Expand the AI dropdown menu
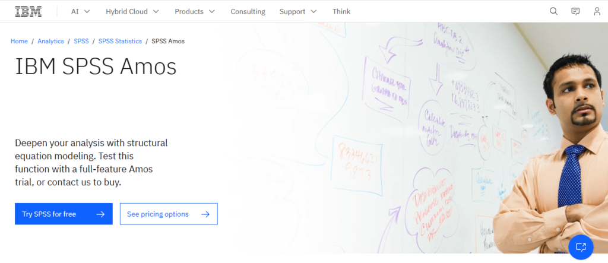The height and width of the screenshot is (263, 608). (x=80, y=11)
